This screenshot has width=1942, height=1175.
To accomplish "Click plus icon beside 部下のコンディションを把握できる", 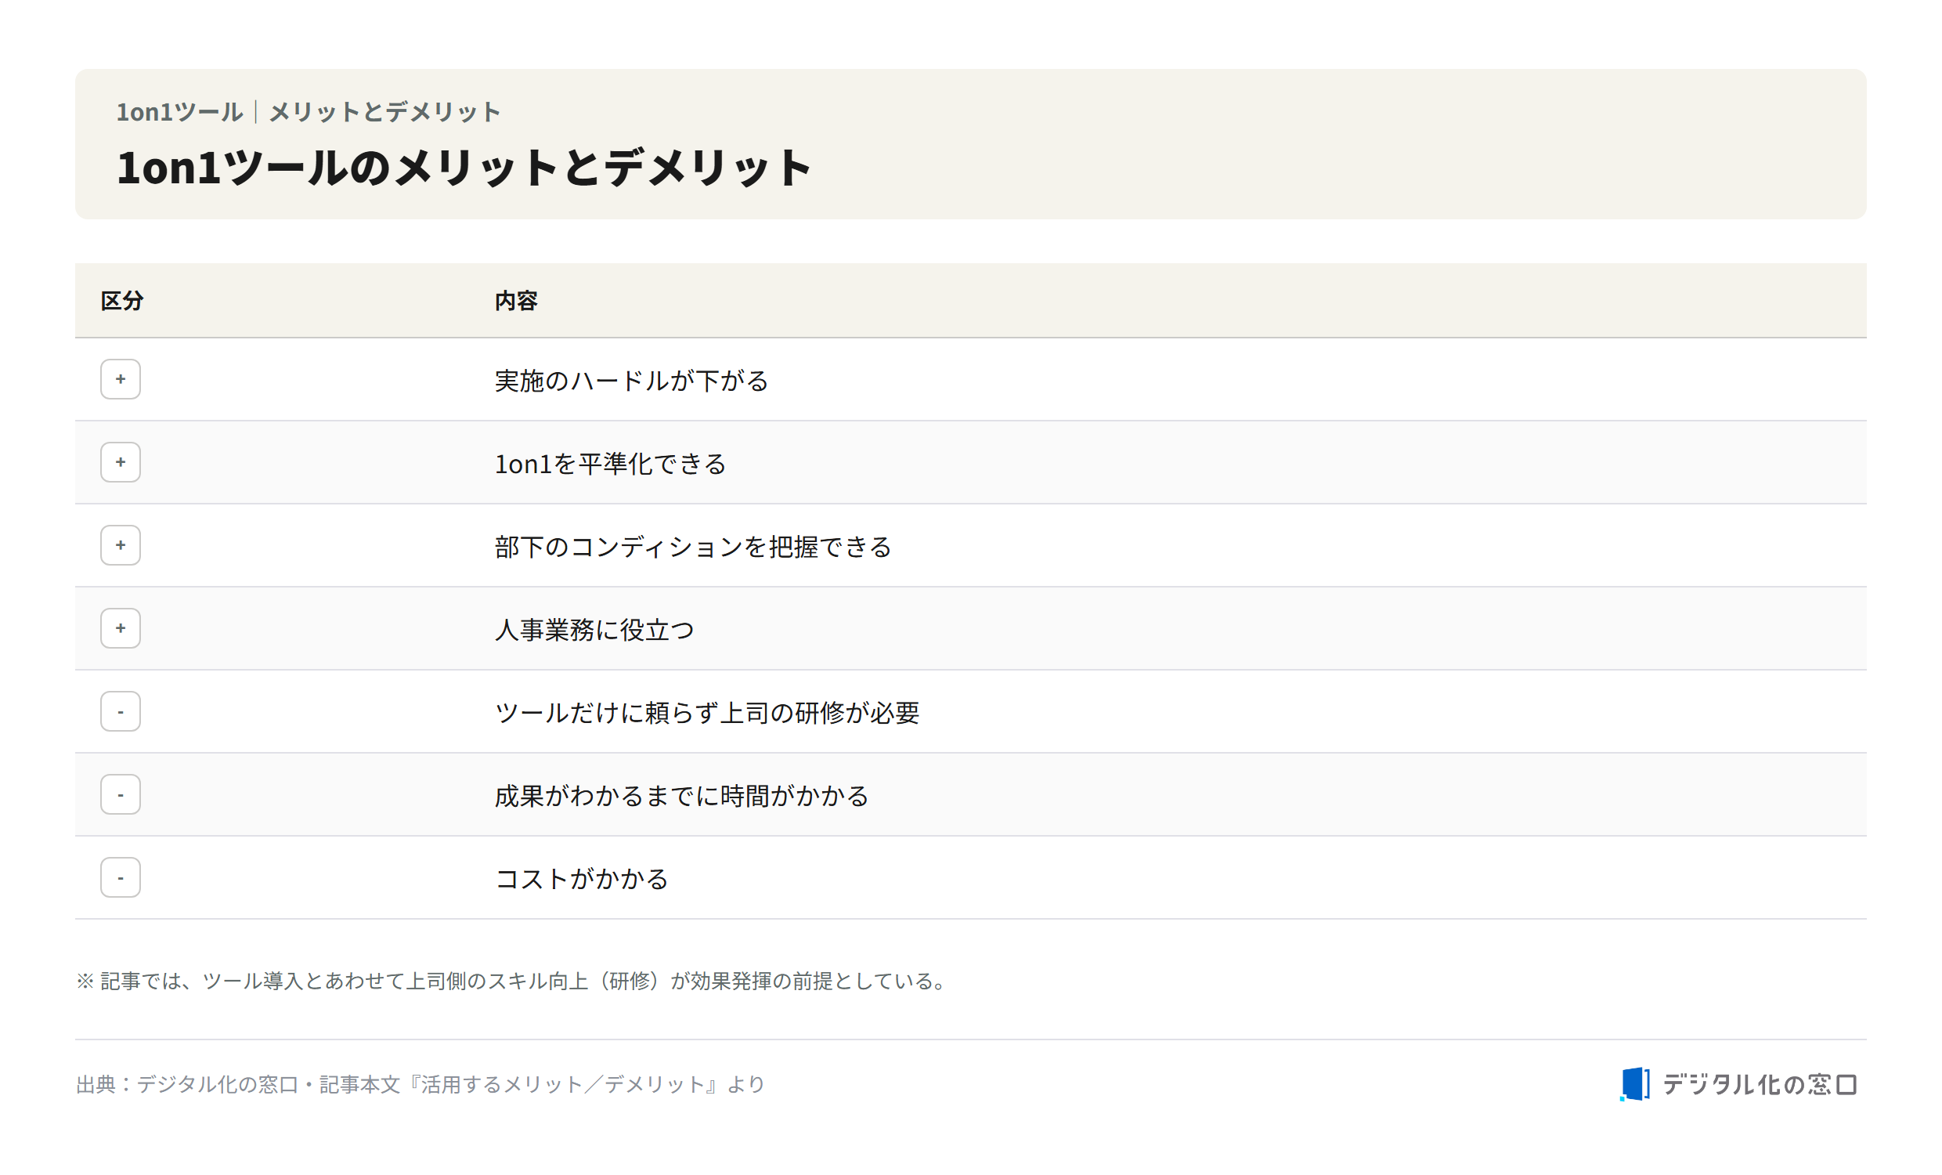I will [121, 545].
